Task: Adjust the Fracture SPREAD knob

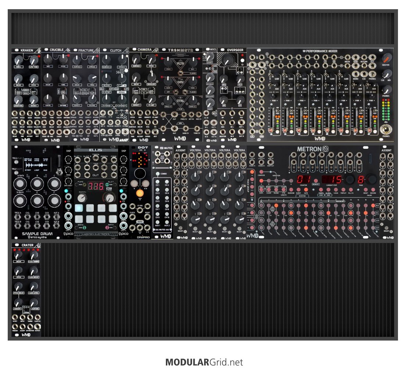Action: pos(92,60)
